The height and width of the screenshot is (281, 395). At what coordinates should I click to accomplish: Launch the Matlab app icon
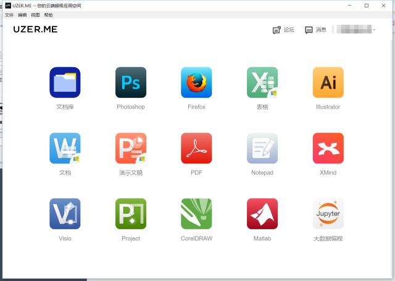pos(262,214)
